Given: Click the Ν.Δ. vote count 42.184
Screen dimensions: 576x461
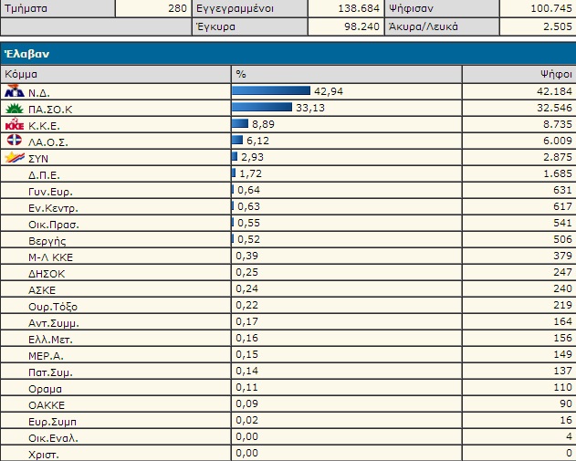Looking at the screenshot, I should tap(554, 91).
